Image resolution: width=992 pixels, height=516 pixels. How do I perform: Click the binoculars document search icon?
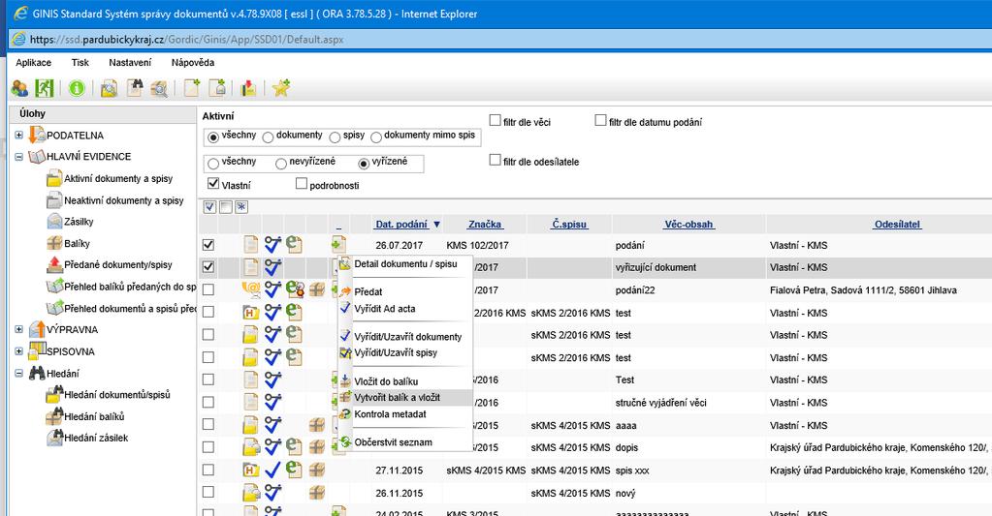pos(135,88)
